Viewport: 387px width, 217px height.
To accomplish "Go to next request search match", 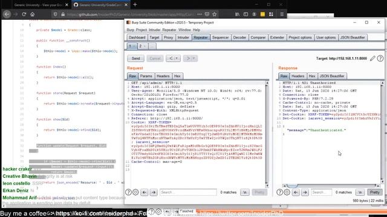I will tap(154, 192).
